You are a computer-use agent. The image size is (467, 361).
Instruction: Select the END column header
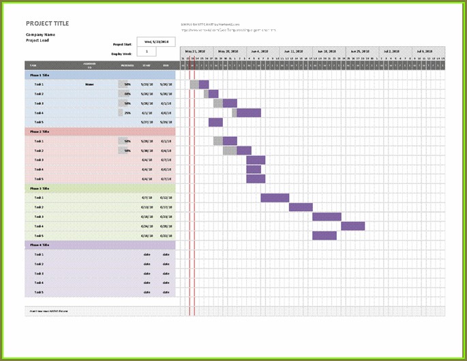[166, 65]
